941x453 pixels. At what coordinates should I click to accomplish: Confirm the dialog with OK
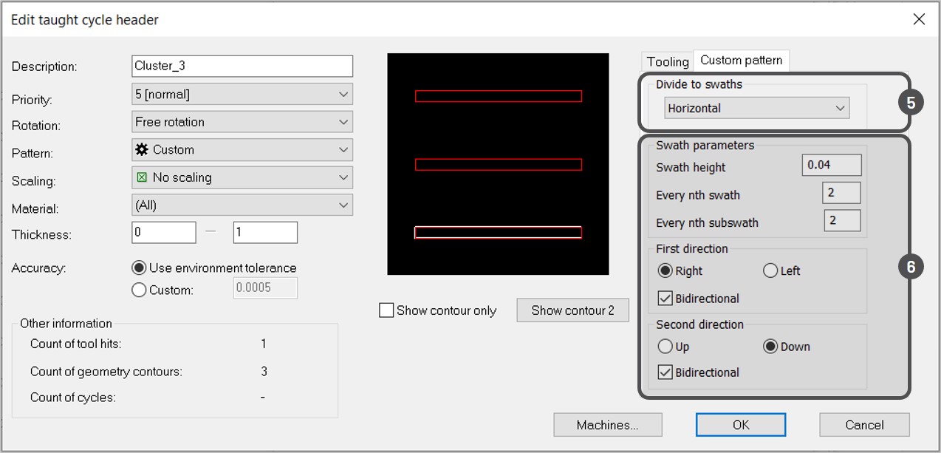click(x=740, y=425)
